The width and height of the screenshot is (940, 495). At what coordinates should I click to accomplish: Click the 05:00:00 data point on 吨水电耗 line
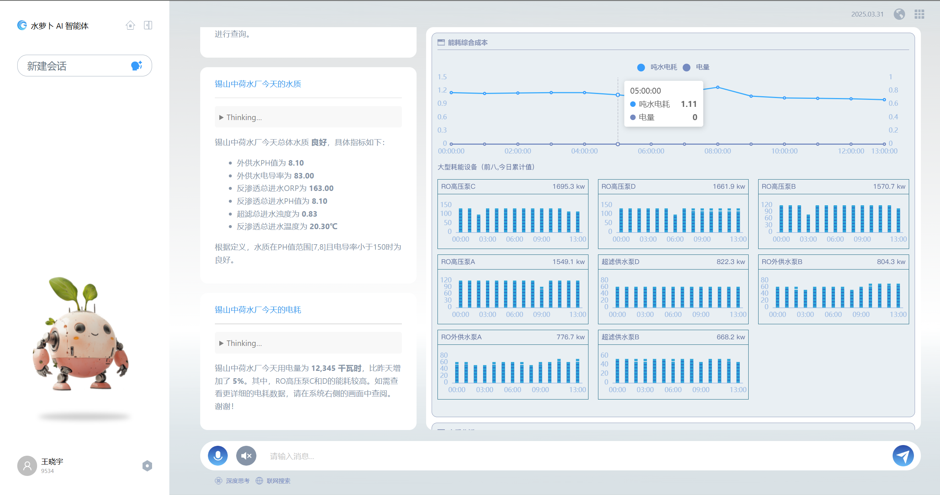click(x=618, y=95)
